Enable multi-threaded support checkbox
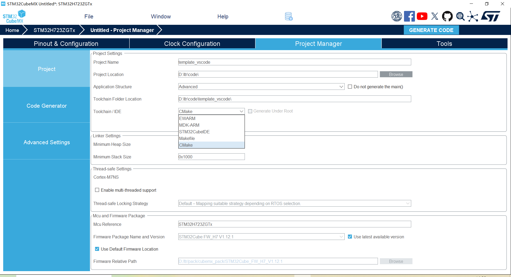Image resolution: width=511 pixels, height=277 pixels. 97,190
